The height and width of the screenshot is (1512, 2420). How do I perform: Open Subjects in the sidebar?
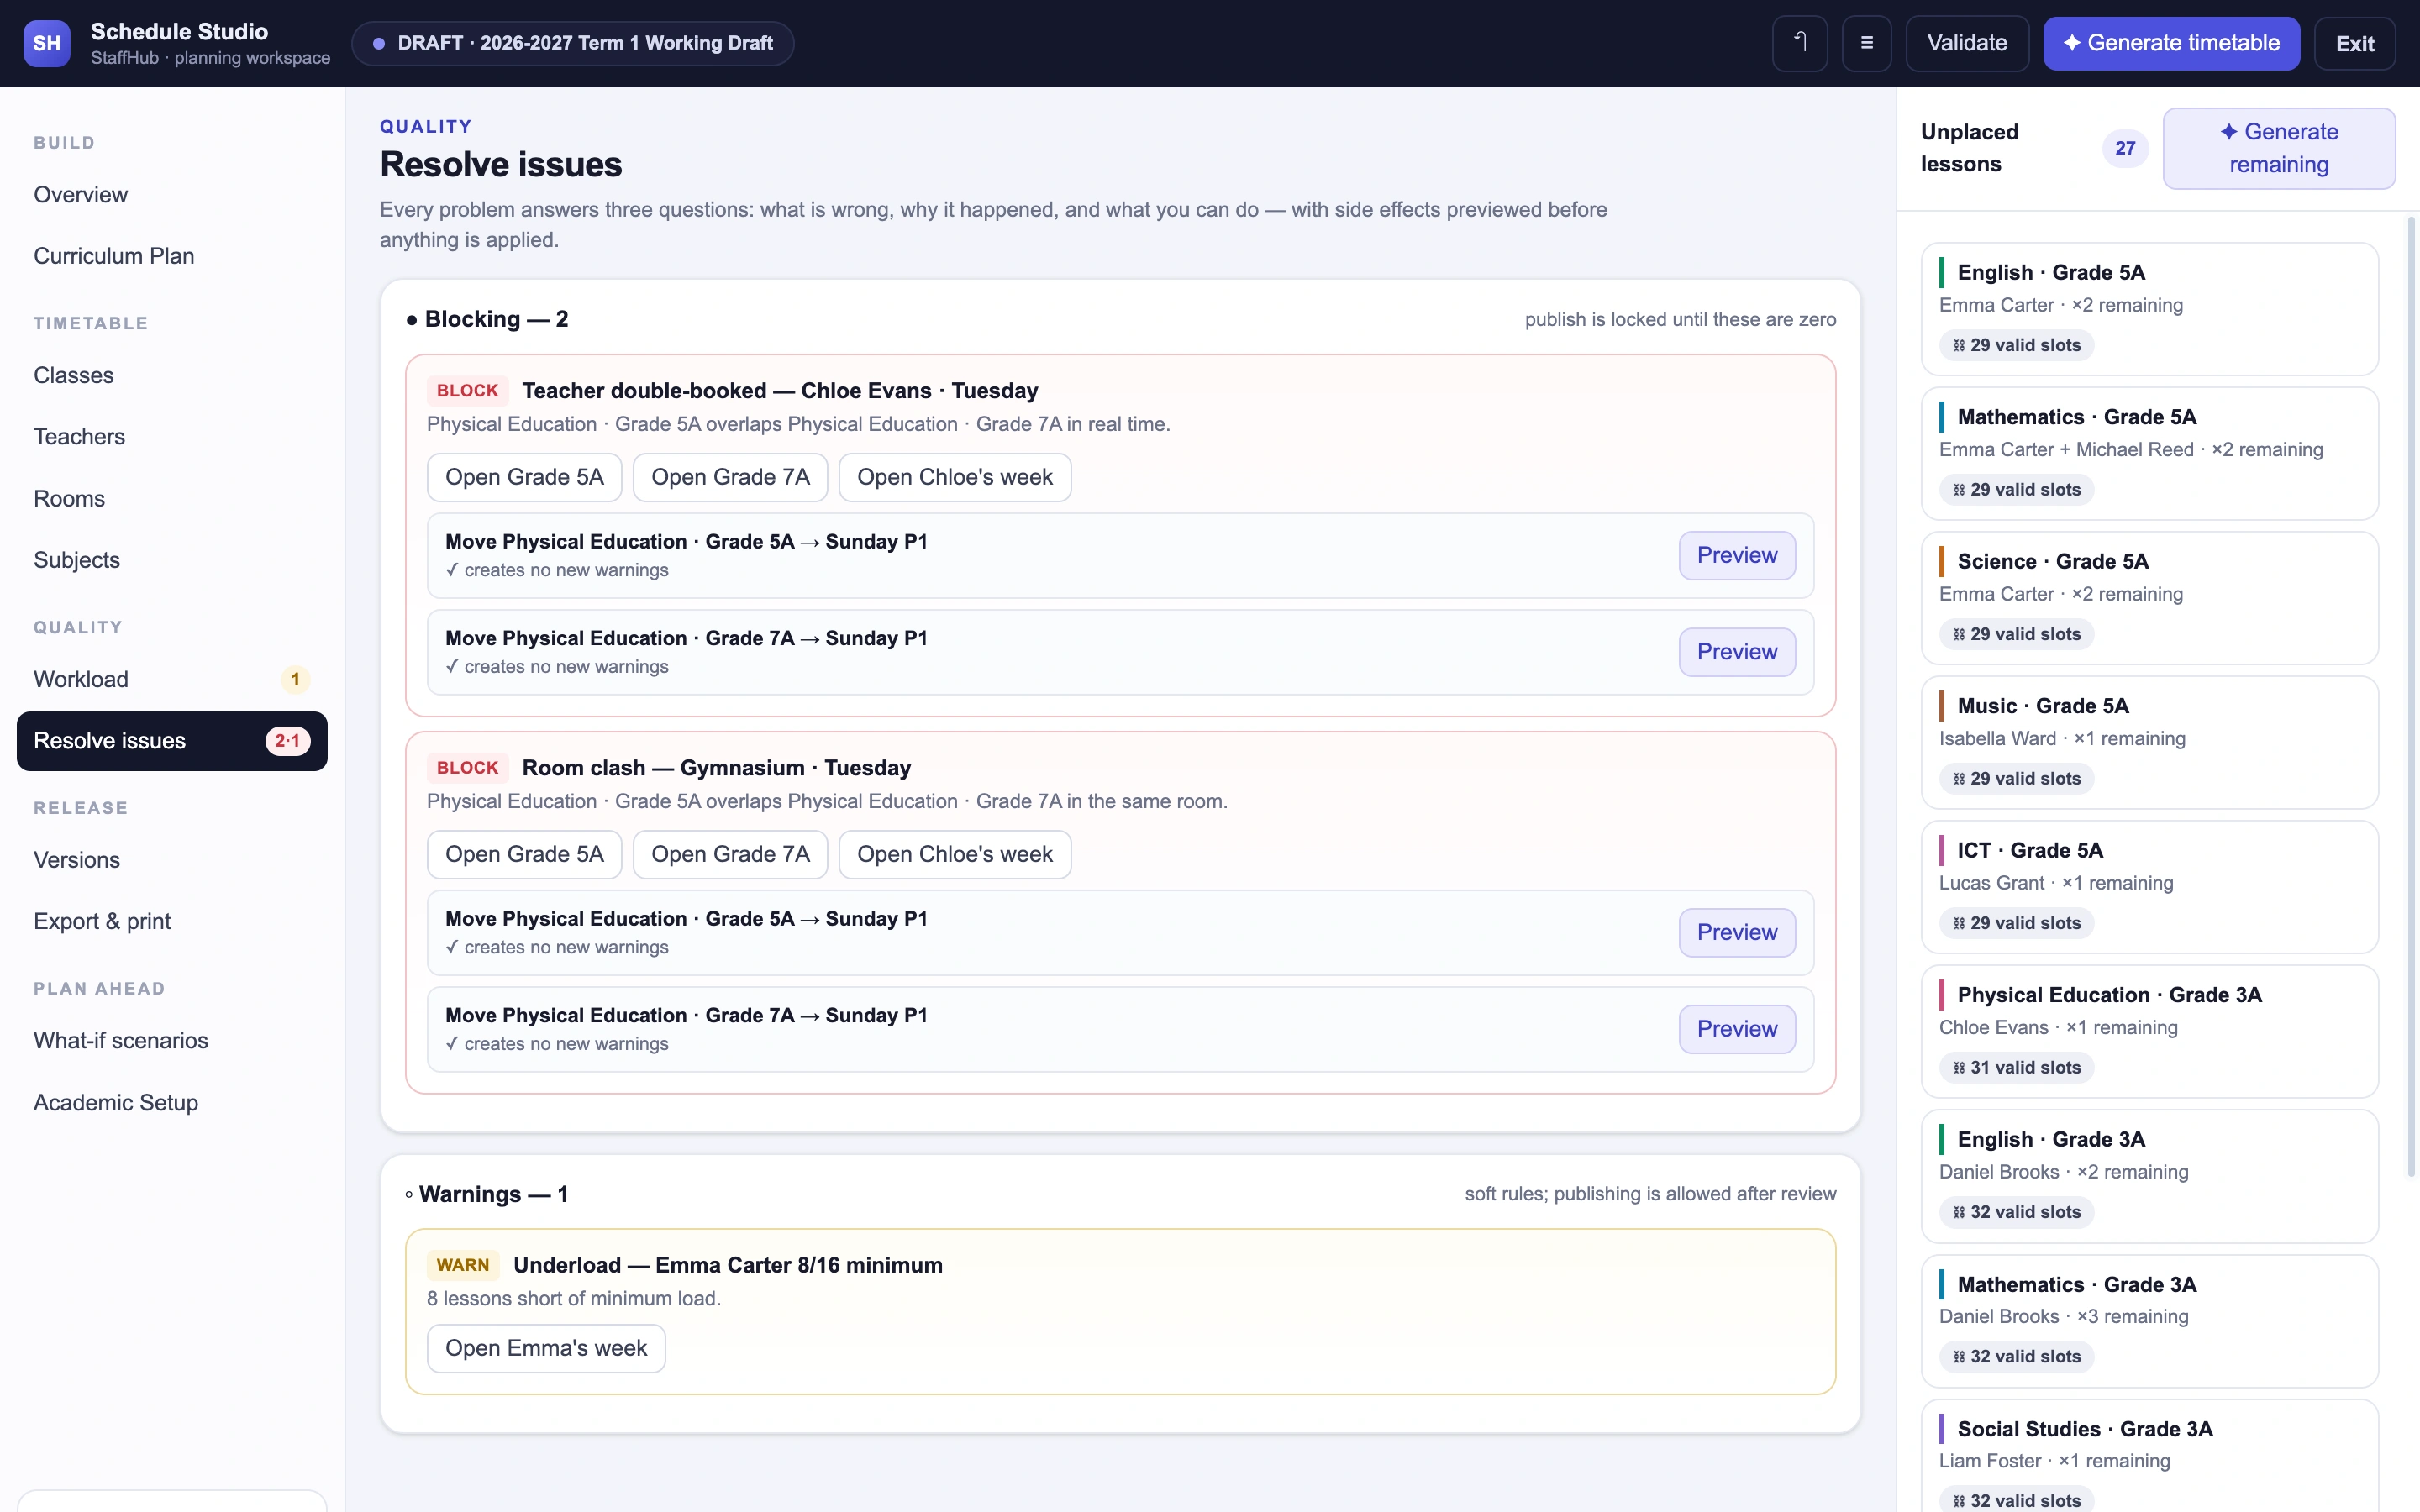click(x=172, y=560)
